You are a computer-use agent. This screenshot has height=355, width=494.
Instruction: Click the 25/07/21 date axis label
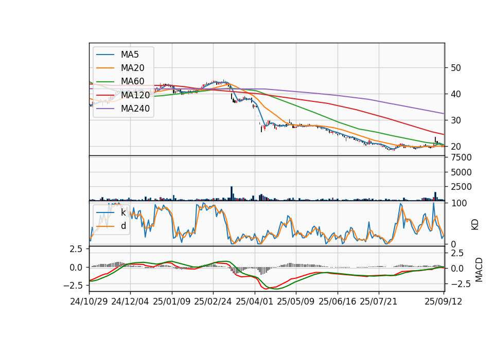378,301
